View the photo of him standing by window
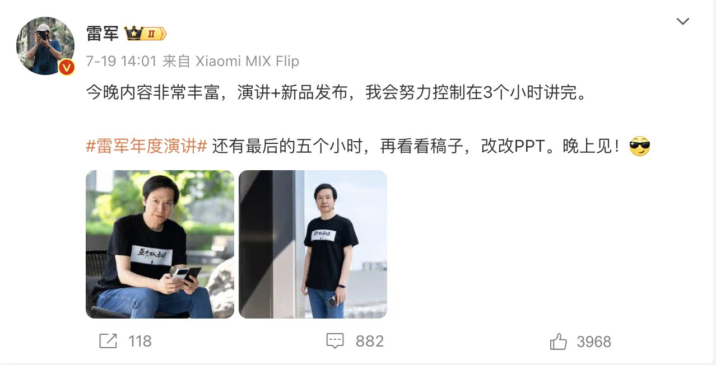The height and width of the screenshot is (365, 716). click(313, 244)
